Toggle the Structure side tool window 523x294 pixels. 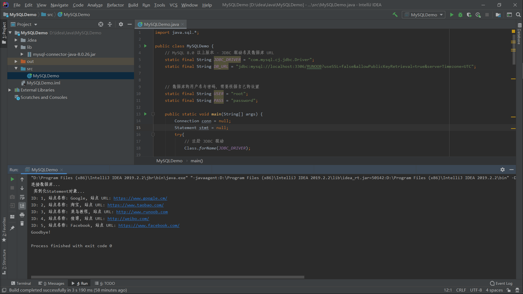[4, 262]
